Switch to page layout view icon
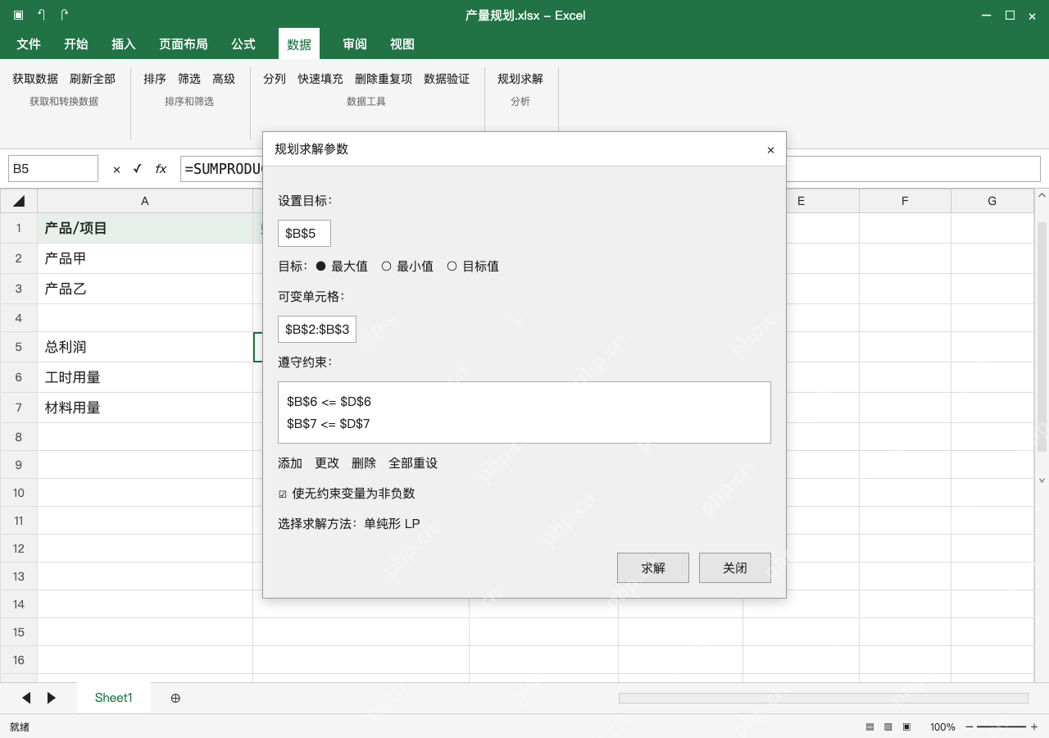 click(x=888, y=727)
